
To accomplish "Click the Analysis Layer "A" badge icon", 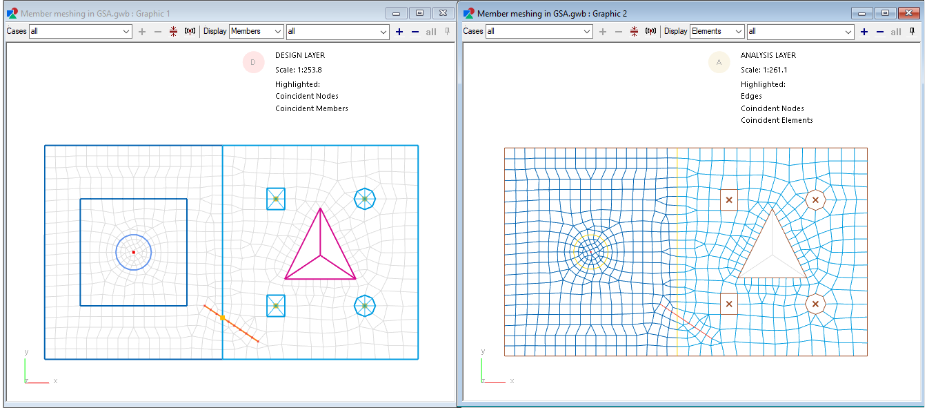I will pos(719,62).
